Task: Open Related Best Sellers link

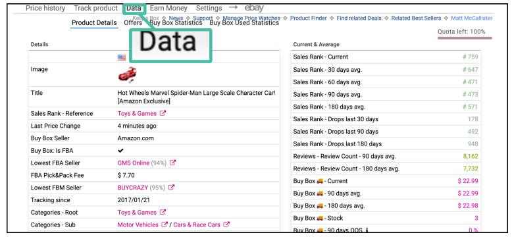Action: pos(416,18)
